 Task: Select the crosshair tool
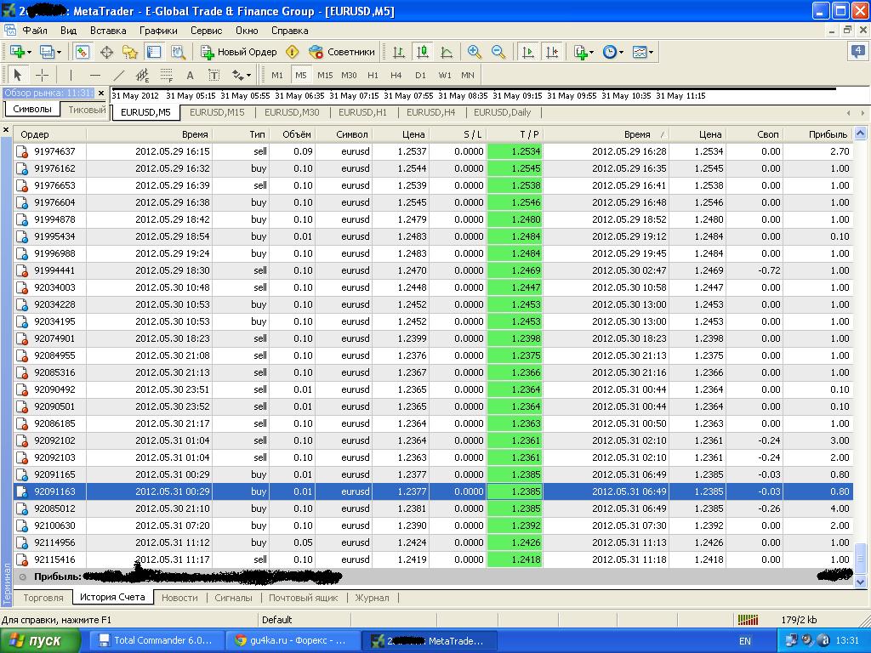42,75
